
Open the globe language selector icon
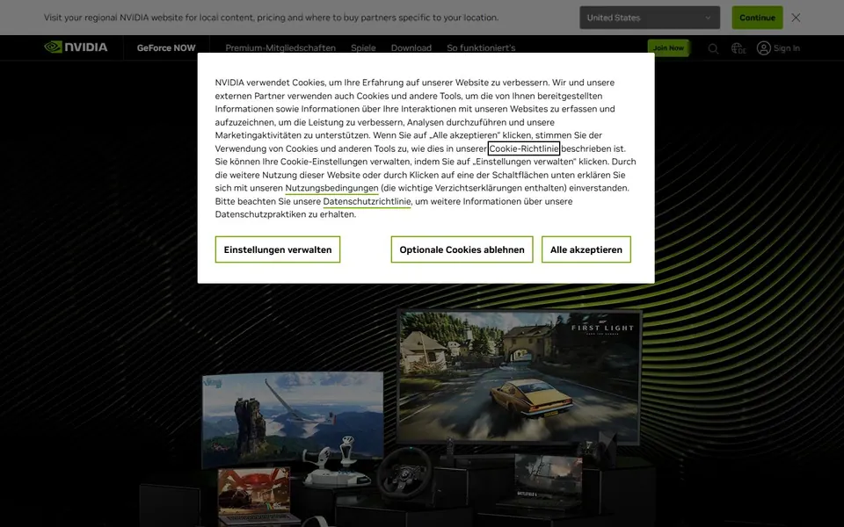(x=738, y=48)
